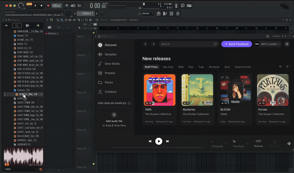Open Samples section in WAVS sidebar

pos(107,54)
